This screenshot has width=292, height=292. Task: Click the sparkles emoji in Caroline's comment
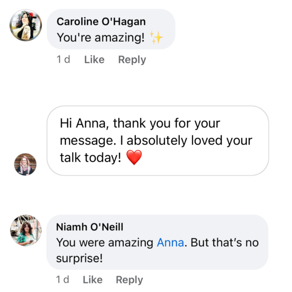click(x=156, y=38)
